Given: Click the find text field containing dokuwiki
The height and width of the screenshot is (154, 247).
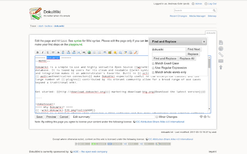Looking at the screenshot, I should pyautogui.click(x=169, y=49).
